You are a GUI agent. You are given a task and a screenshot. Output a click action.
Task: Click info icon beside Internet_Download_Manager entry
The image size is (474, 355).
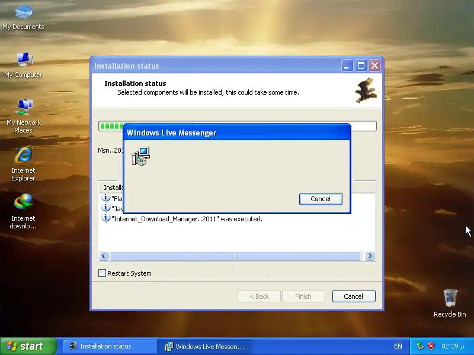pyautogui.click(x=105, y=218)
